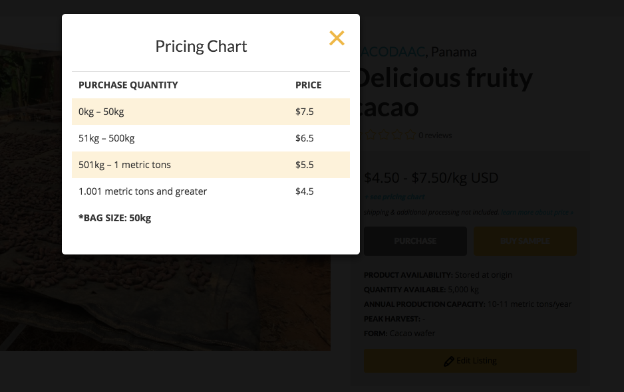Viewport: 624px width, 392px height.
Task: Click the Pricing Chart title
Action: pos(201,47)
